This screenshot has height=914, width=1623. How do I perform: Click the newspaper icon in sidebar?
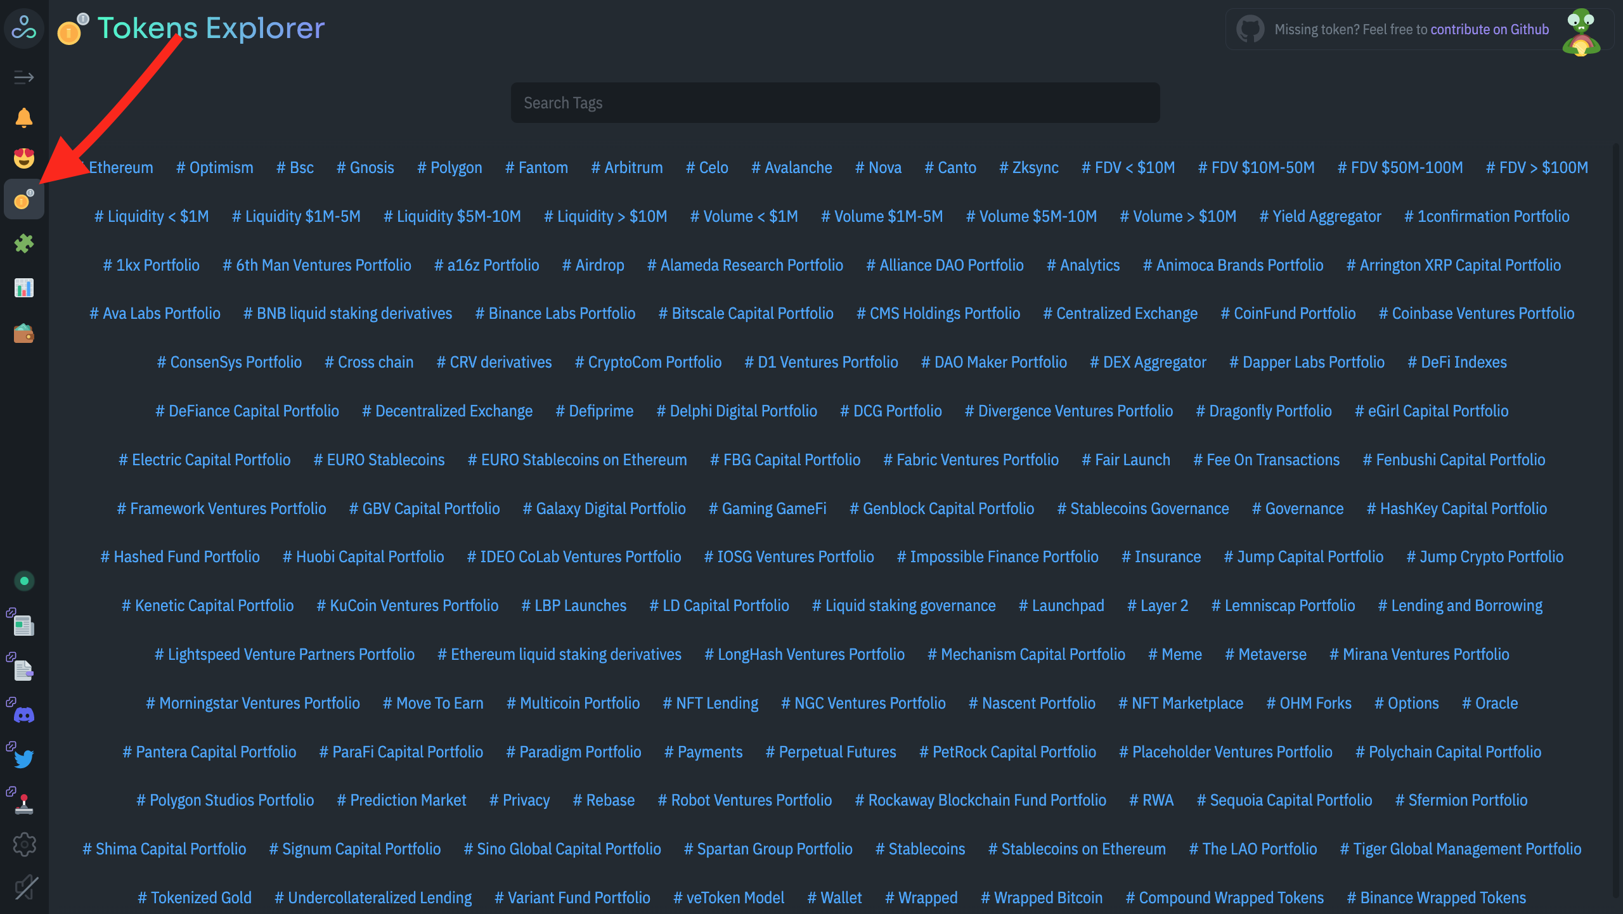point(24,626)
